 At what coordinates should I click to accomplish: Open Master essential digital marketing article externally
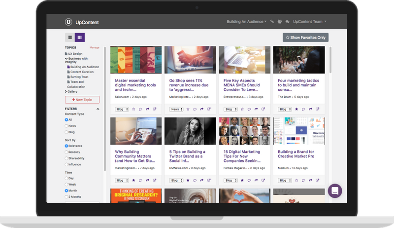point(155,109)
